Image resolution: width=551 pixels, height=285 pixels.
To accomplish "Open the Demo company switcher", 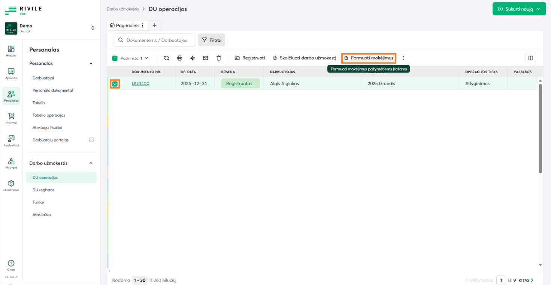I will tap(93, 28).
